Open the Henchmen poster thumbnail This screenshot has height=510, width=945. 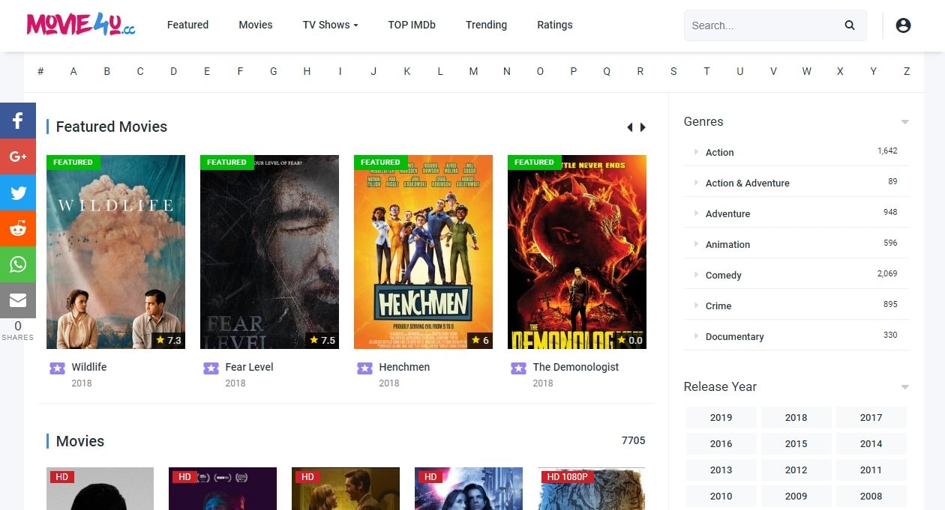pos(423,252)
